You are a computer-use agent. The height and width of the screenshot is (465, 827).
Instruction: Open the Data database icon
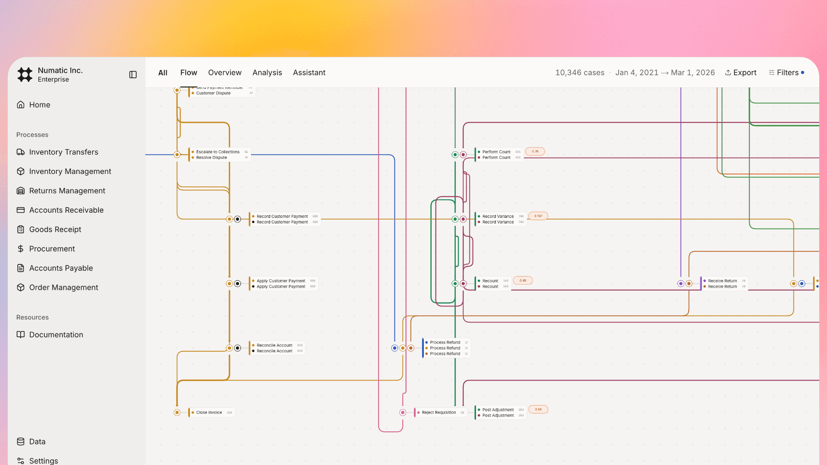click(x=21, y=441)
